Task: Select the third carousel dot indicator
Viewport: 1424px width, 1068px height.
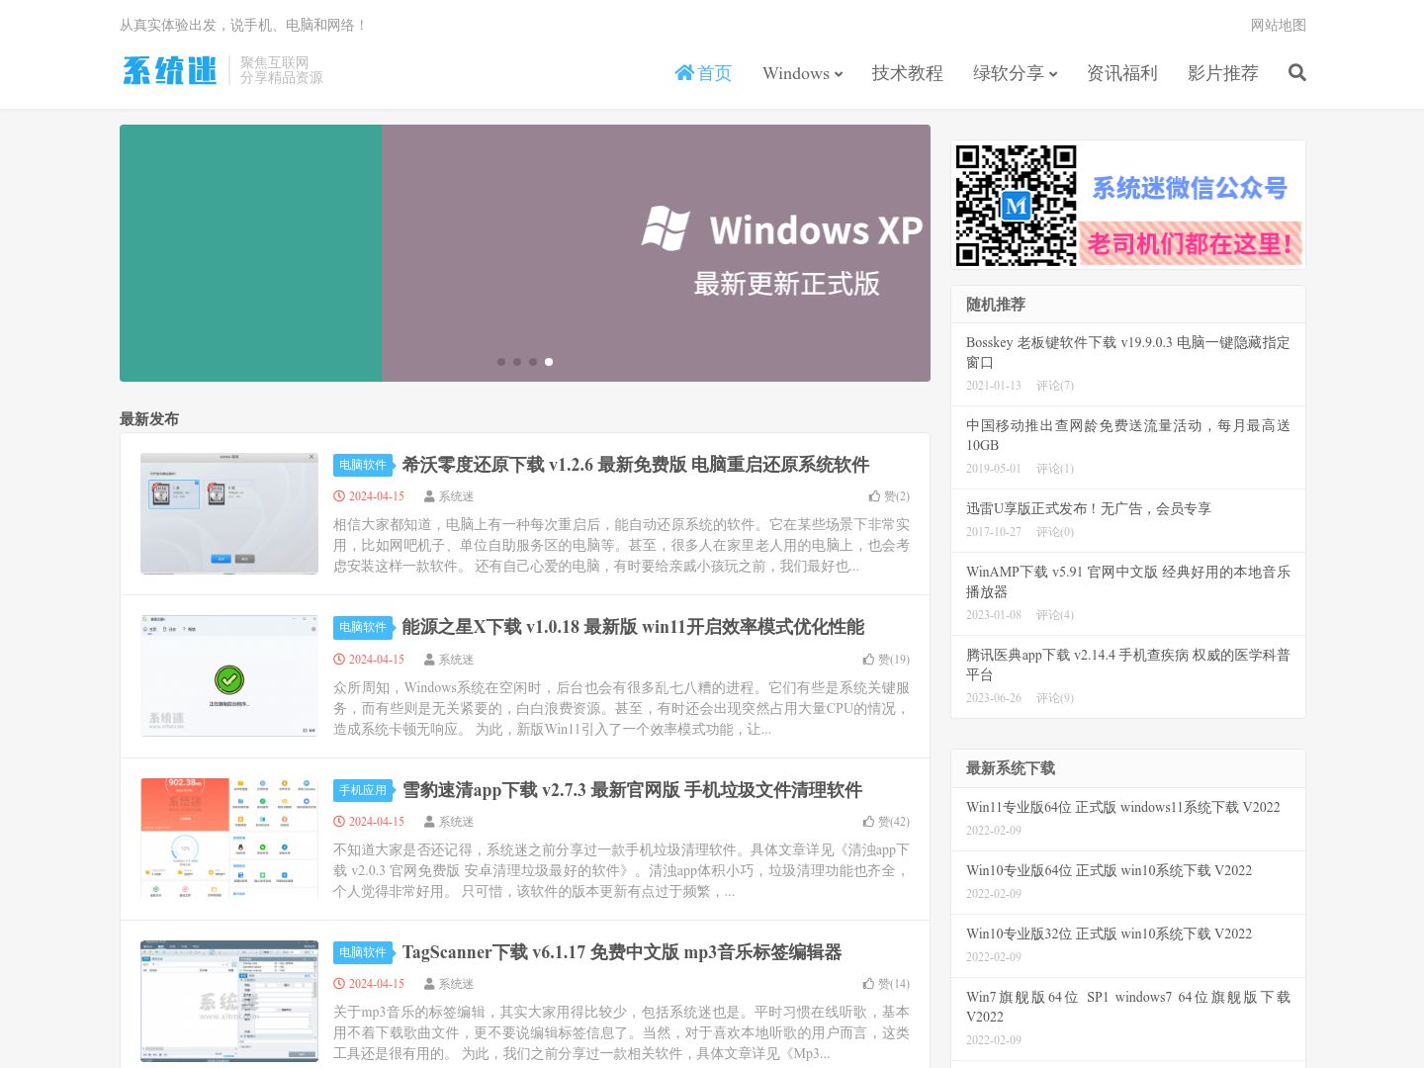Action: point(533,362)
